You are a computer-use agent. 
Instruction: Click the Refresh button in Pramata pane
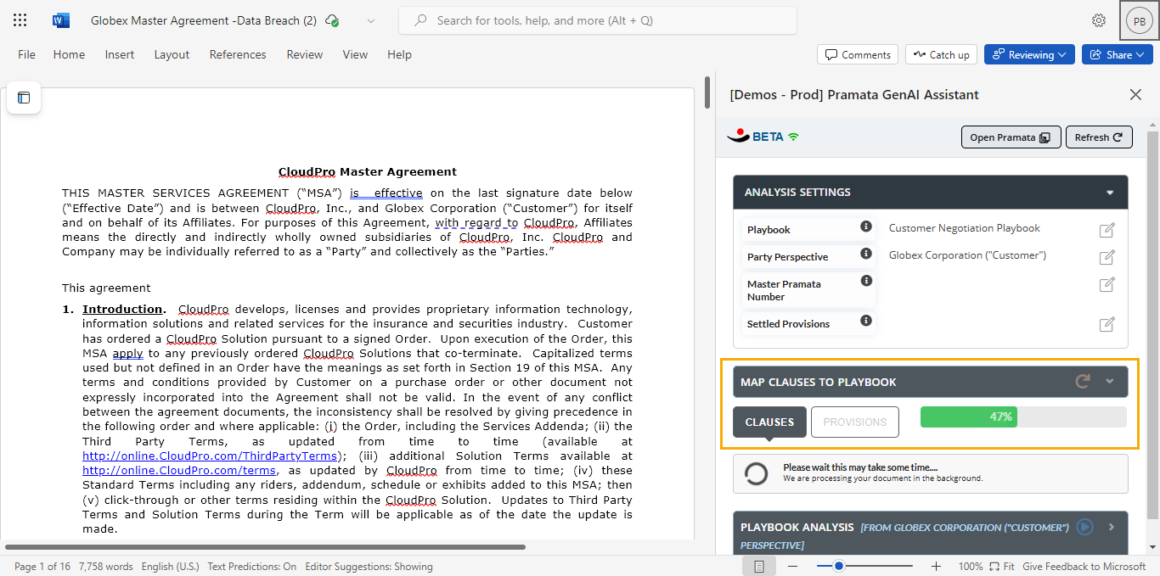click(x=1099, y=137)
